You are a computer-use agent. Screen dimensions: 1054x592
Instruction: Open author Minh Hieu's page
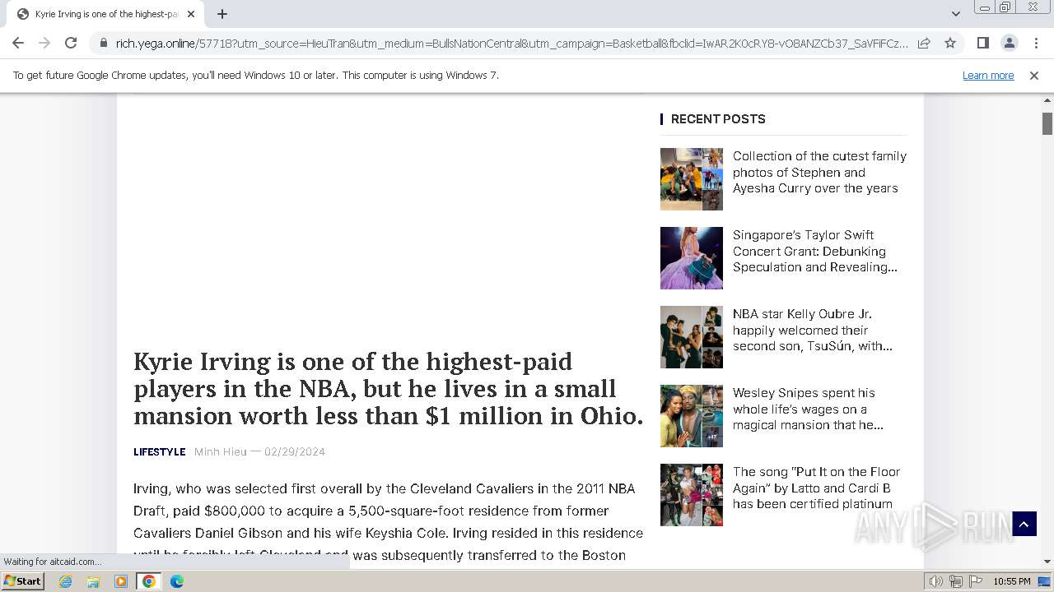pyautogui.click(x=220, y=451)
